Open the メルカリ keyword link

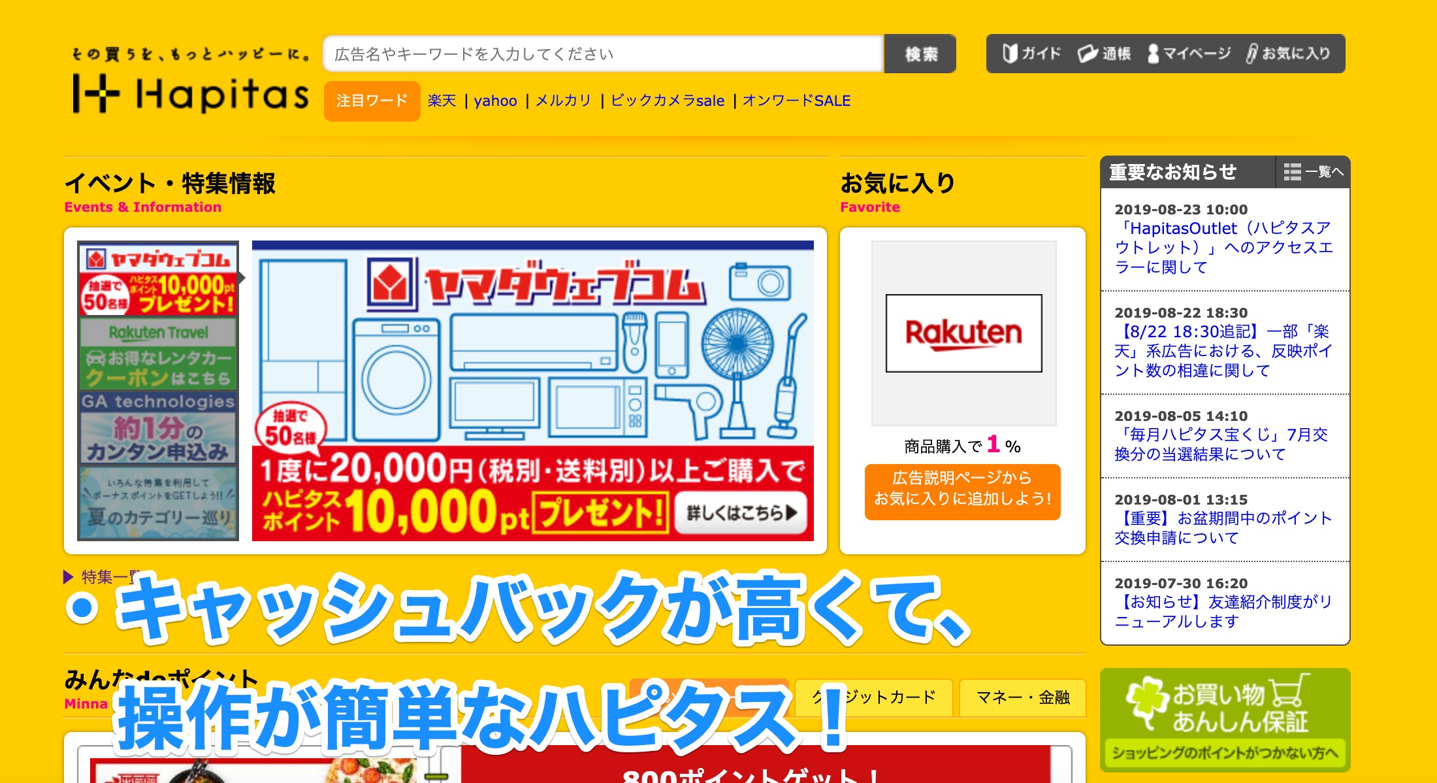pos(564,101)
